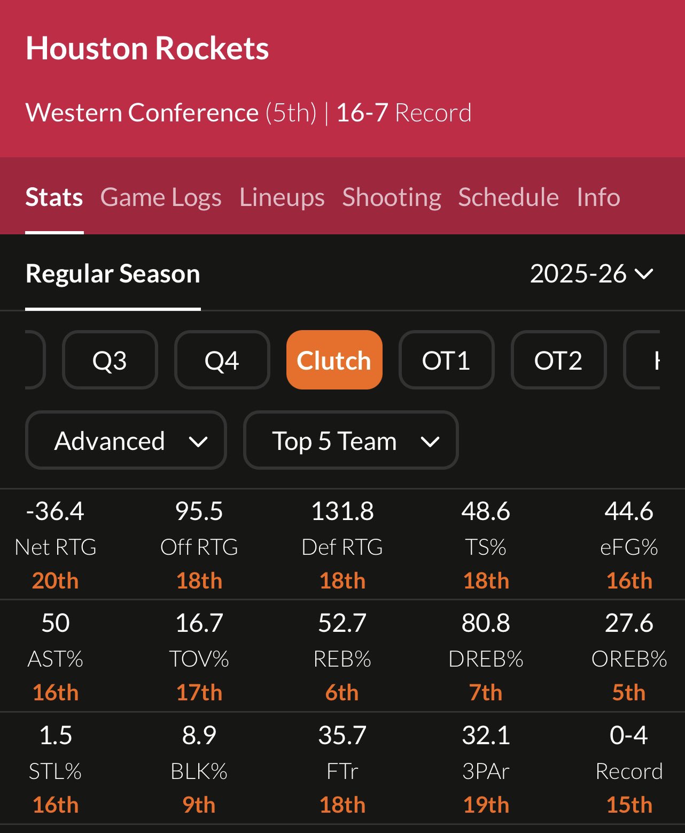Open the Info tab
Viewport: 685px width, 833px height.
[x=598, y=197]
